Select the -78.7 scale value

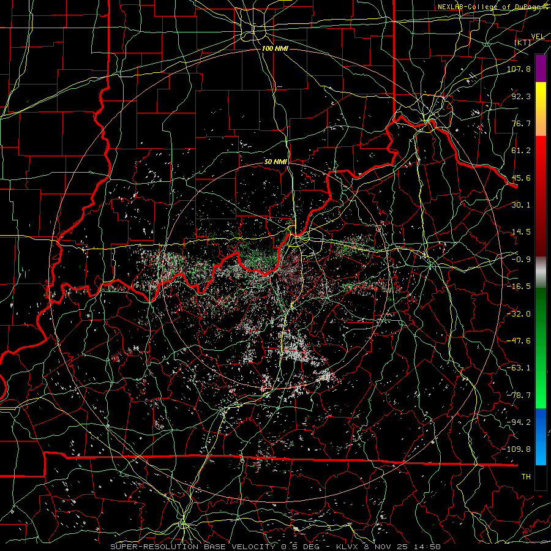click(x=519, y=395)
